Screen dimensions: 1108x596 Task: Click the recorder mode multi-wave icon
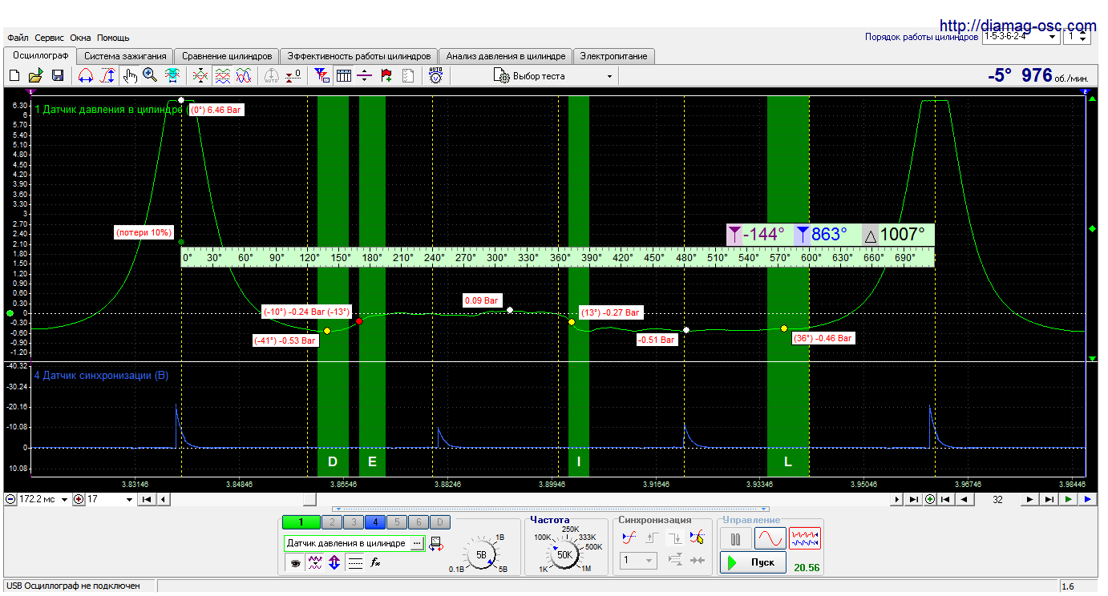point(805,538)
